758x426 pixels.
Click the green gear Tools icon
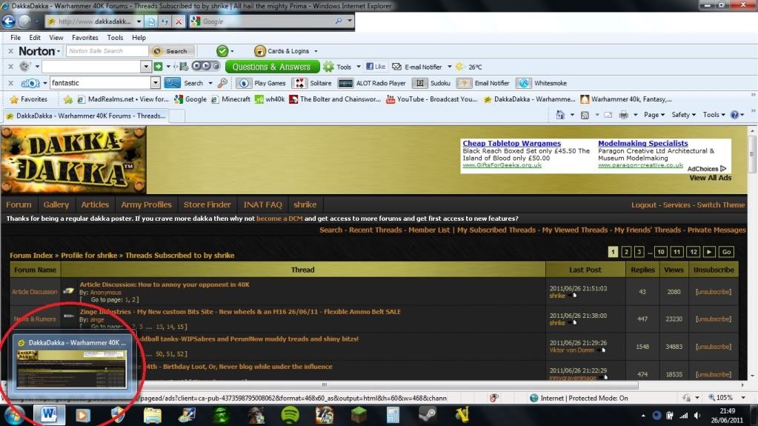(x=329, y=67)
